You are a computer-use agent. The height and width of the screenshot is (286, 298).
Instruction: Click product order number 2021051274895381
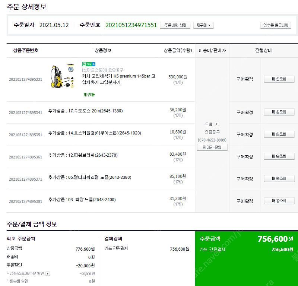(25, 201)
